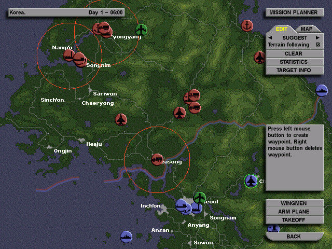Select the green airport icon near Pyongyang
The image size is (332, 249).
pyautogui.click(x=141, y=30)
